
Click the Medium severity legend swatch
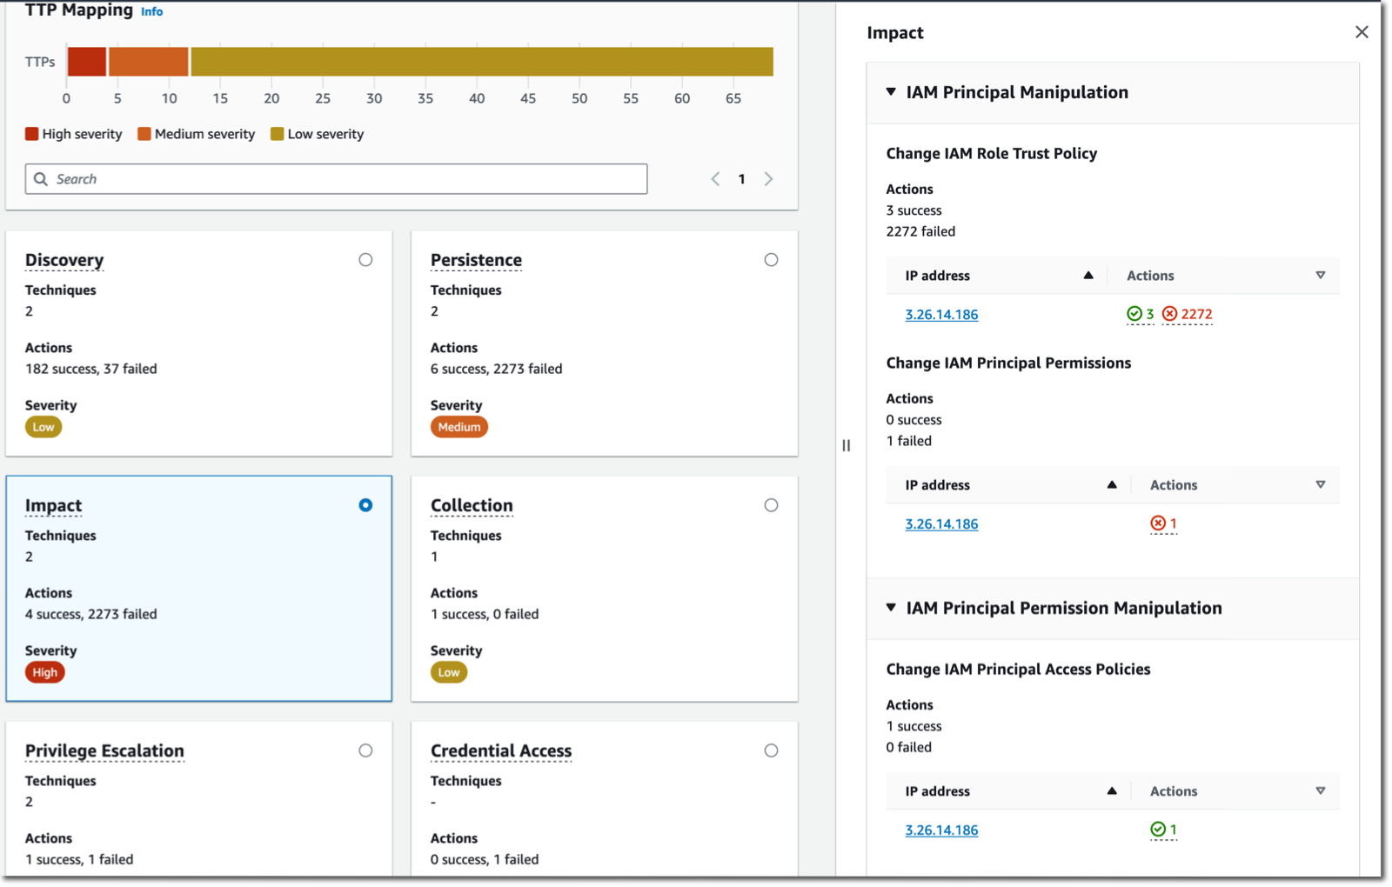[x=144, y=134]
